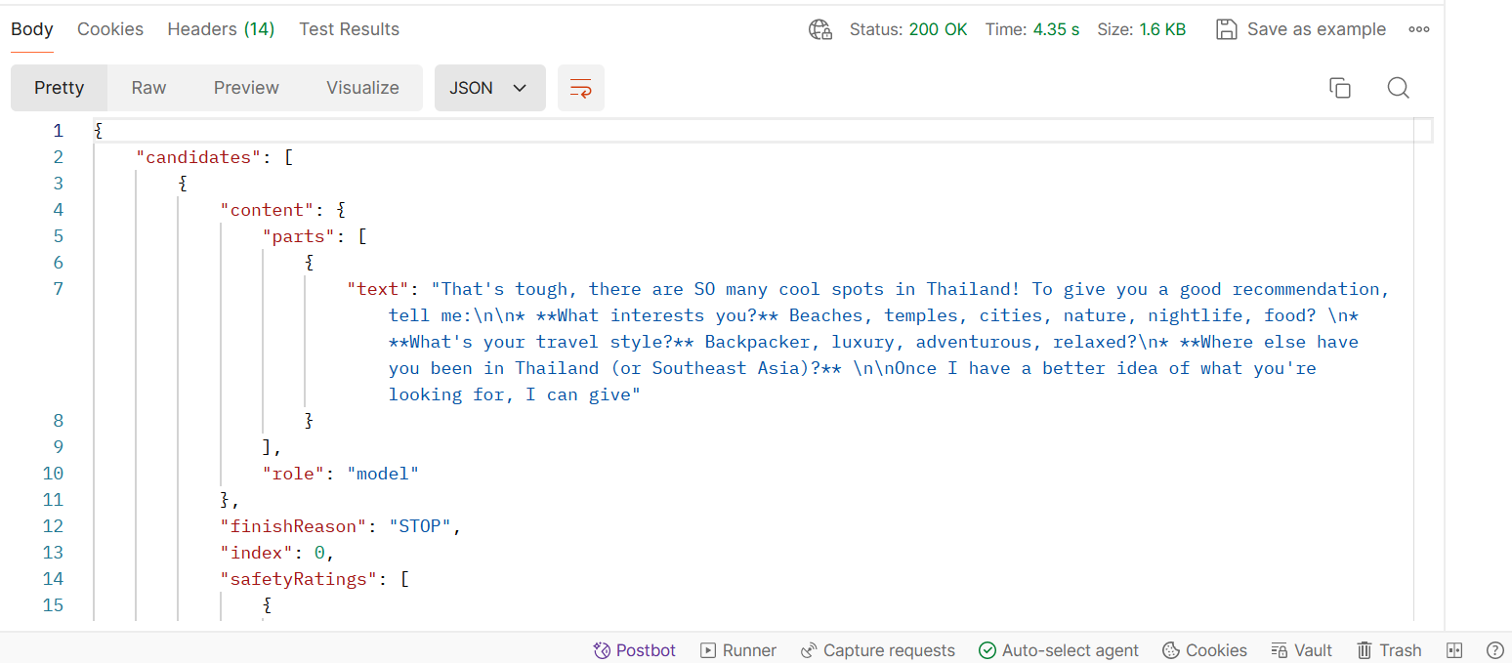Open the Runner from status bar
This screenshot has height=663, width=1512.
(738, 650)
